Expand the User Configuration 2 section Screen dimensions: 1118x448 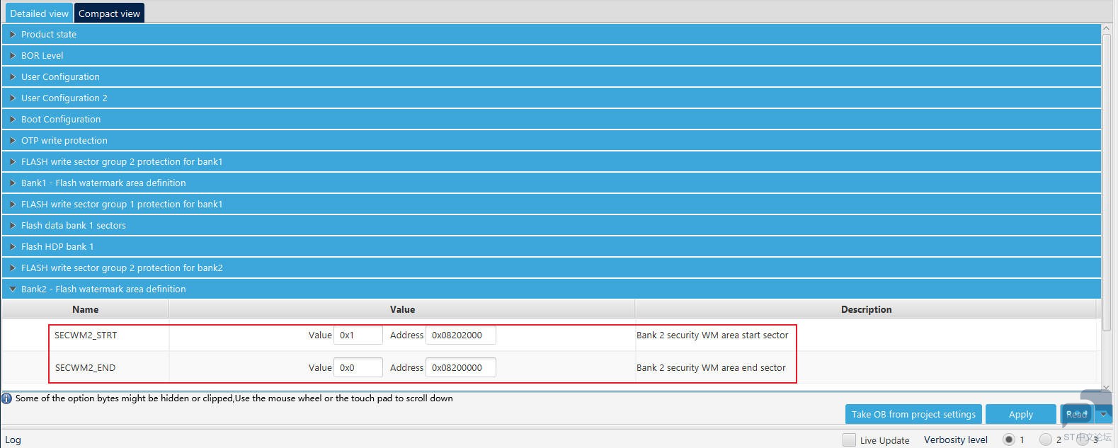tap(551, 98)
